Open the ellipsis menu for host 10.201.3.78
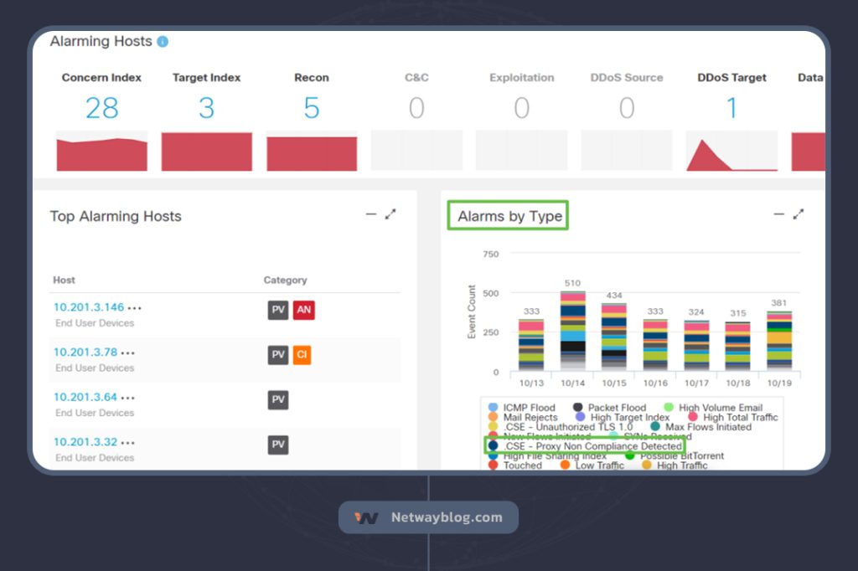Viewport: 858px width, 571px height. [128, 353]
